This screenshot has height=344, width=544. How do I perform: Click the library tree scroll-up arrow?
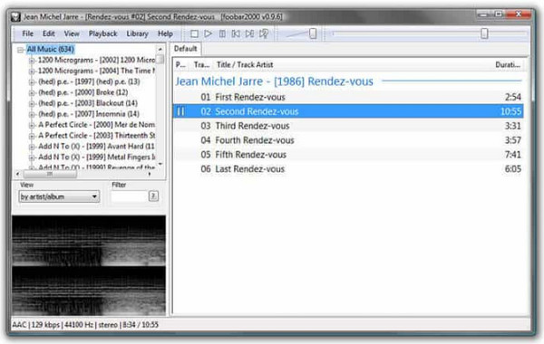coord(160,49)
